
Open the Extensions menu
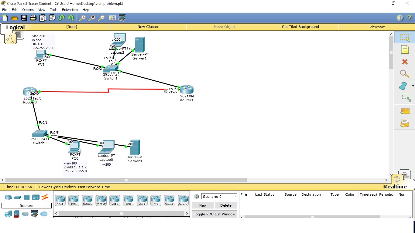pyautogui.click(x=70, y=10)
